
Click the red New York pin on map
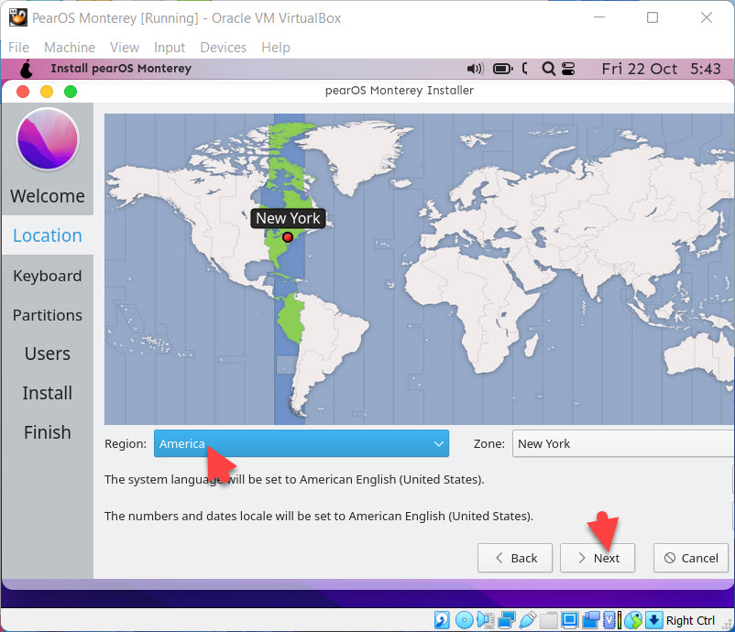[288, 237]
